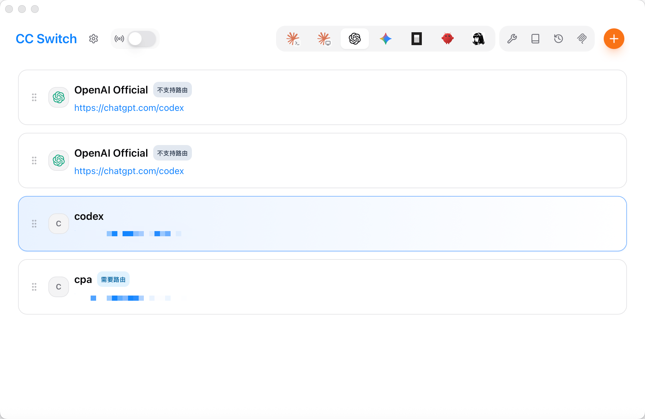Click OpenAI logo on first OpenAI Official card
Image resolution: width=645 pixels, height=419 pixels.
(x=59, y=97)
